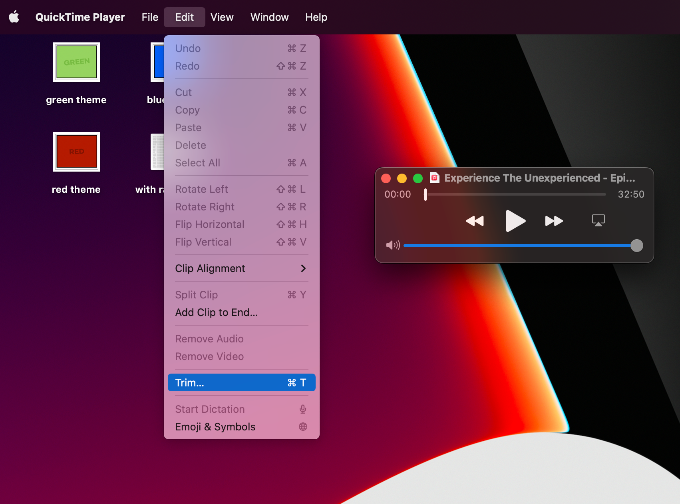Select Trim… in the Edit menu
The height and width of the screenshot is (504, 680).
coord(241,383)
